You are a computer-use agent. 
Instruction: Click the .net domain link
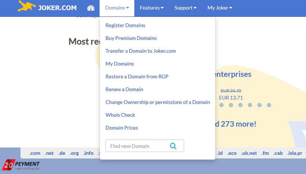(49, 153)
